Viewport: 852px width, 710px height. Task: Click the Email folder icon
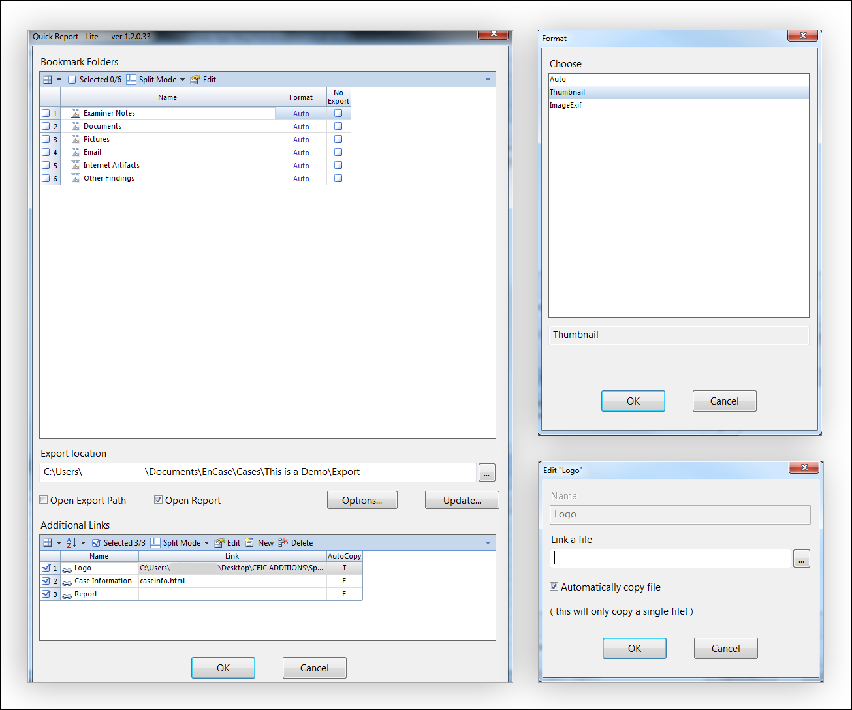75,152
